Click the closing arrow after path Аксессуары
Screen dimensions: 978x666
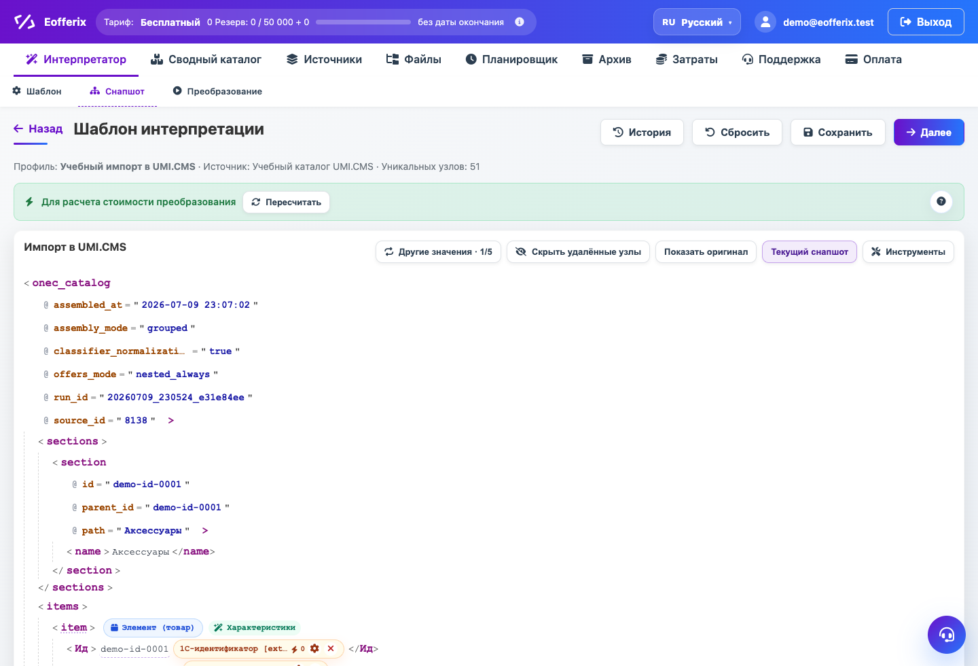coord(205,531)
